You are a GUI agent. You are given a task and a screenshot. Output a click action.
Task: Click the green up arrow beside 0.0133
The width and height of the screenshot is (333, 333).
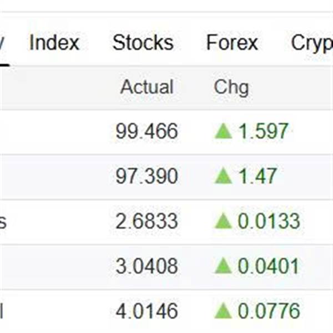pyautogui.click(x=223, y=221)
